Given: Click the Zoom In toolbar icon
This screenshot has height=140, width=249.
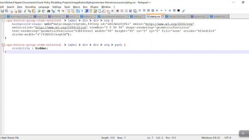Looking at the screenshot, I should [x=58, y=11].
